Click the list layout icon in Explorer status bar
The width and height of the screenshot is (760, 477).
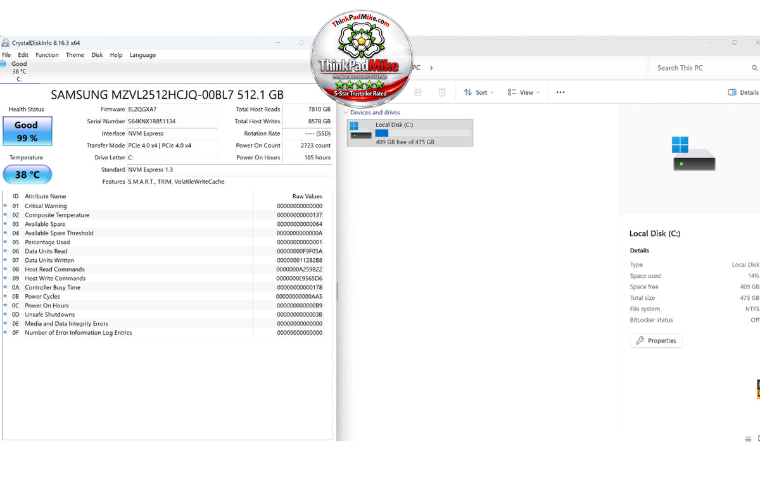[748, 438]
